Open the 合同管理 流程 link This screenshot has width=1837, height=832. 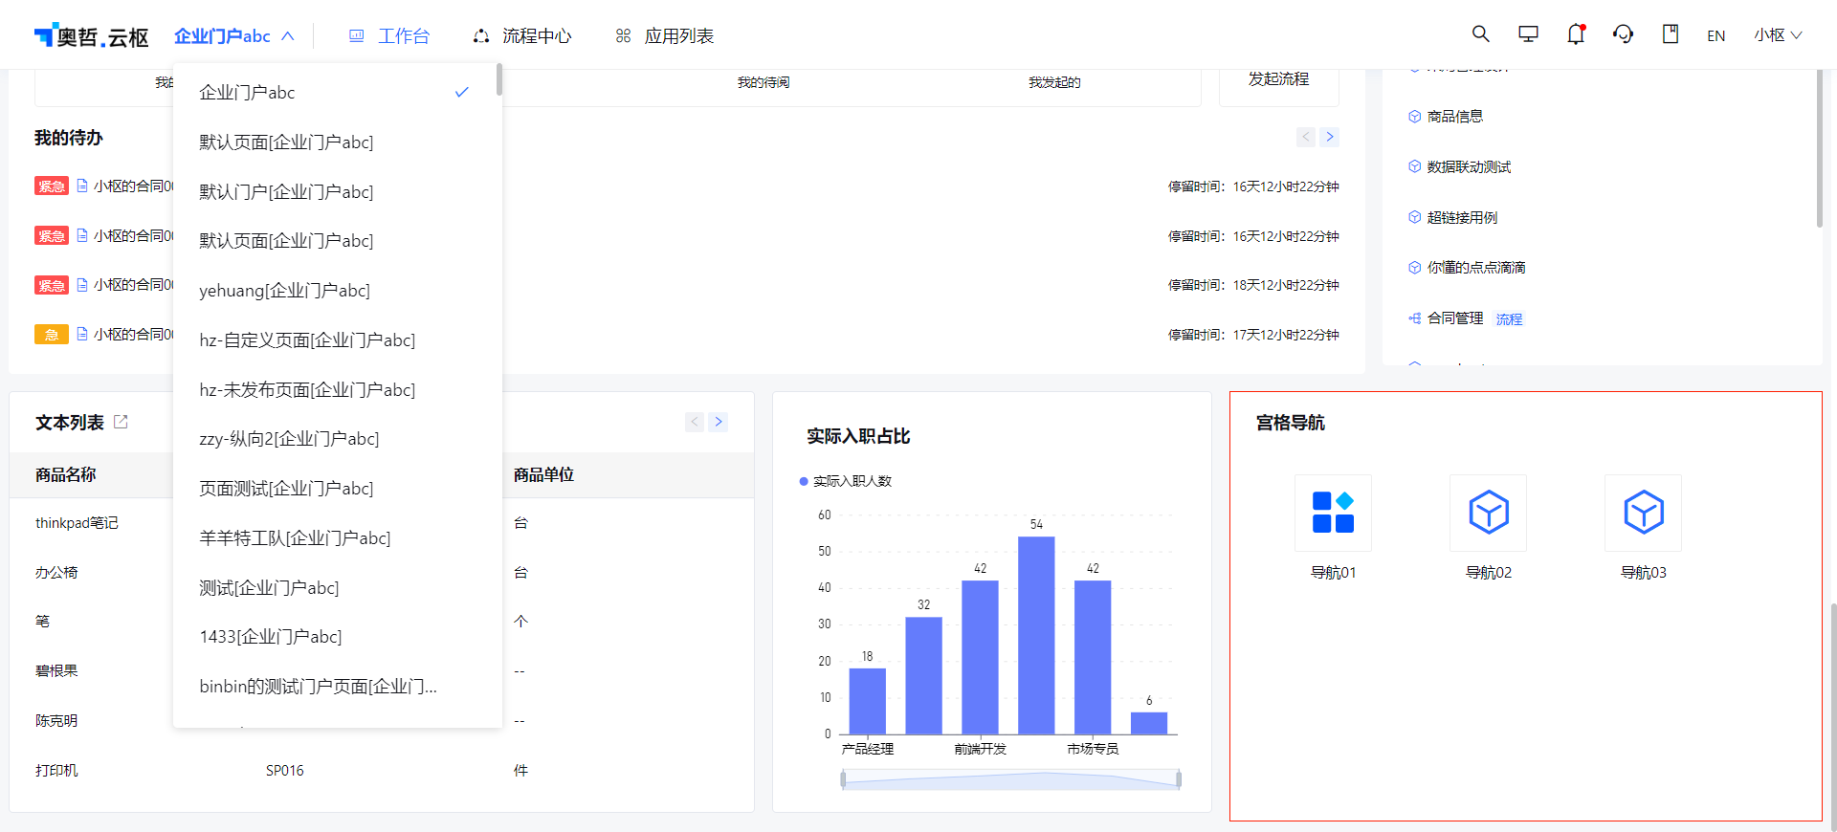point(1509,319)
